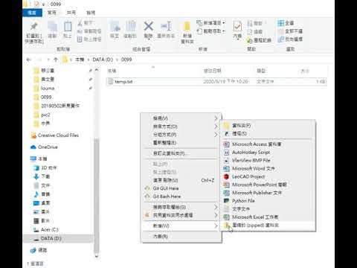The height and width of the screenshot is (268, 357).
Task: Choose plain text document in New submenu
Action: [268, 209]
